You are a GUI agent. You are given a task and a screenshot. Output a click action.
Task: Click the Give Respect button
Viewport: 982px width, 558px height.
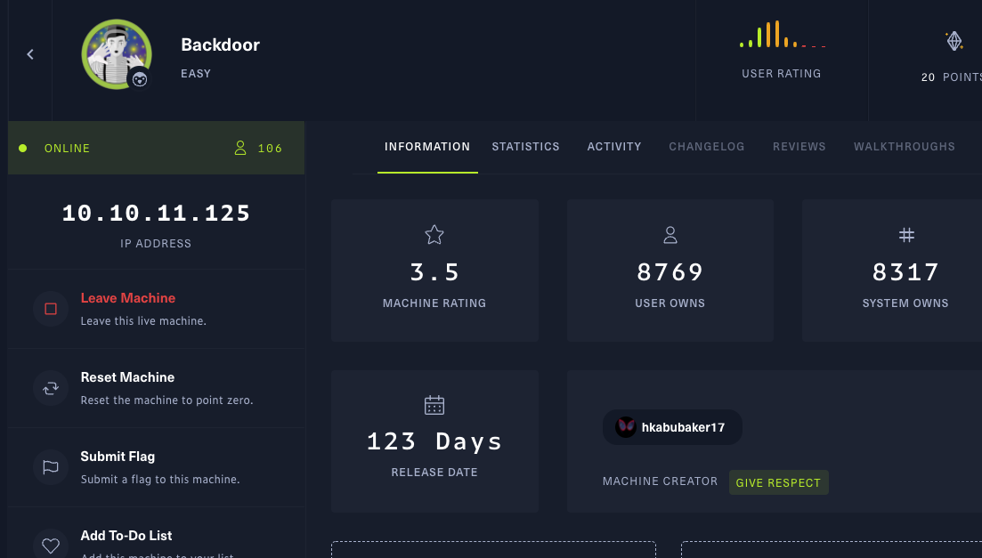[x=778, y=482]
